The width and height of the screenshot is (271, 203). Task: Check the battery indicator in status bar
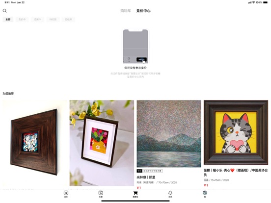(266, 2)
